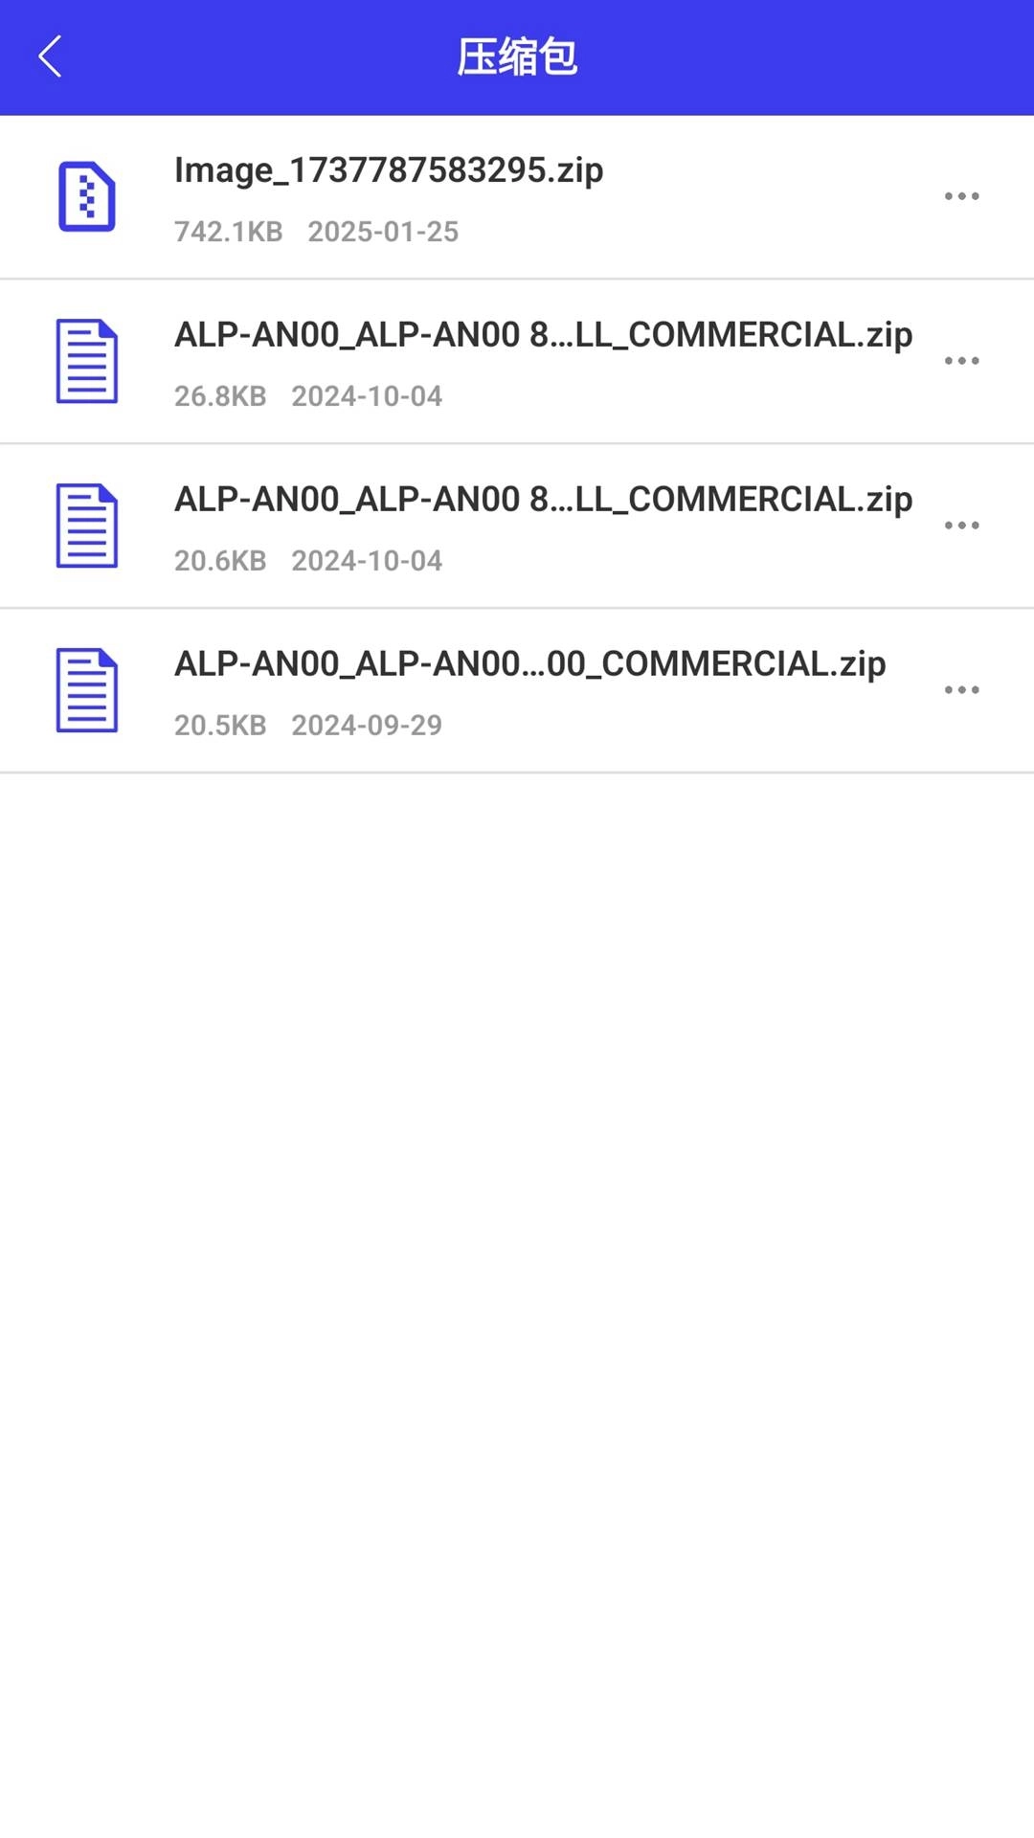Click the 2025-01-25 date label
Image resolution: width=1034 pixels, height=1838 pixels.
383,232
